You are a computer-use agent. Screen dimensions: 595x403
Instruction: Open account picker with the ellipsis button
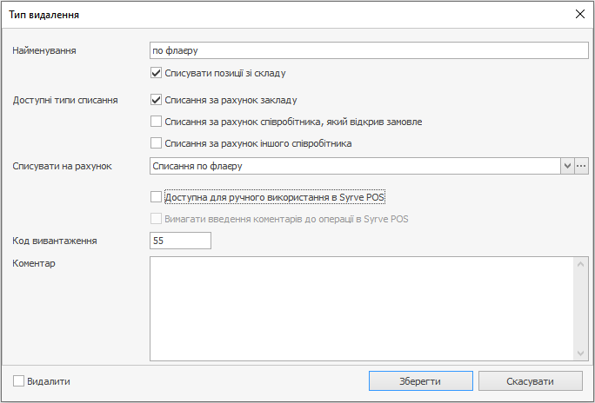pyautogui.click(x=582, y=165)
